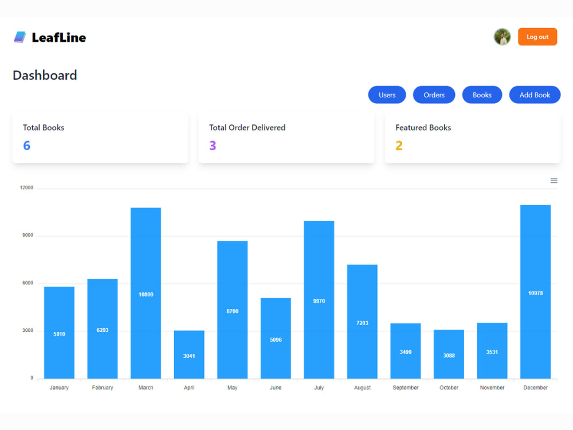Select the October bar showing 3088
Viewport: 573px width, 430px height.
(449, 354)
